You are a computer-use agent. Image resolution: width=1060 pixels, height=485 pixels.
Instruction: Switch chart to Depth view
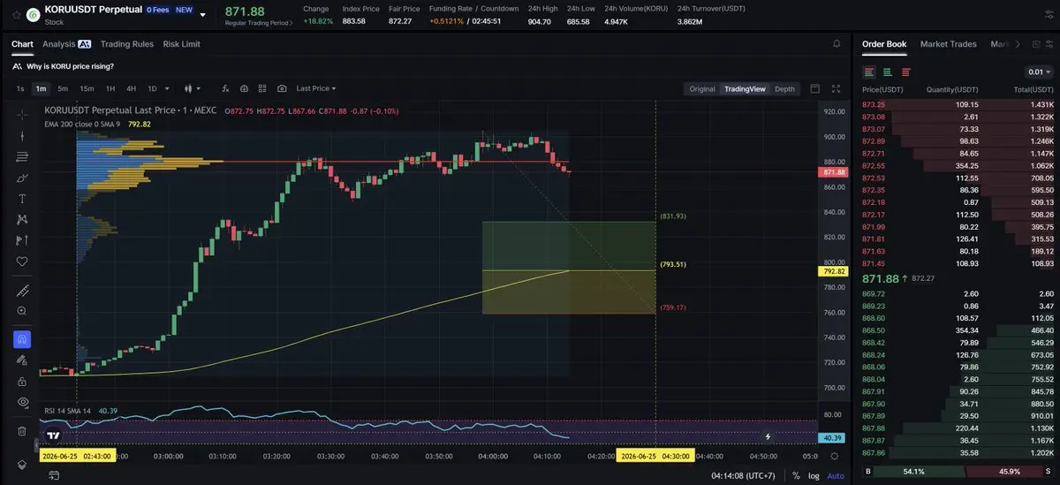coord(784,88)
